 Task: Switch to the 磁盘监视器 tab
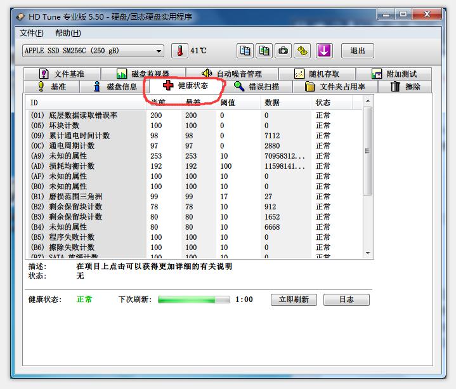143,74
